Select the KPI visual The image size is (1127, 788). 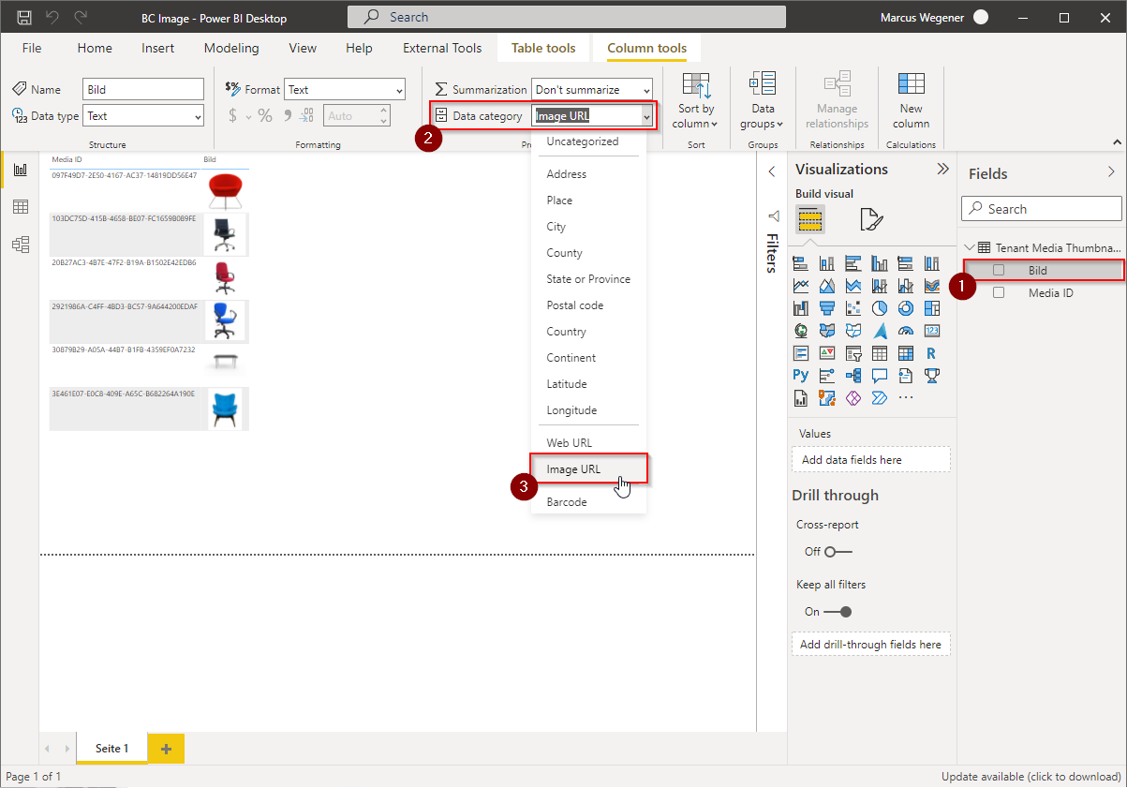point(827,353)
